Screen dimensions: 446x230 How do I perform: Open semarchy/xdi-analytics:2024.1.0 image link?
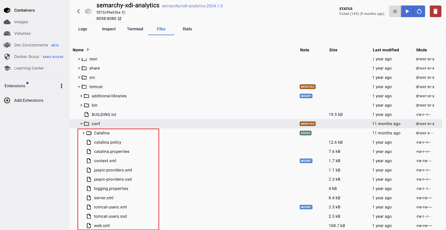pos(192,6)
